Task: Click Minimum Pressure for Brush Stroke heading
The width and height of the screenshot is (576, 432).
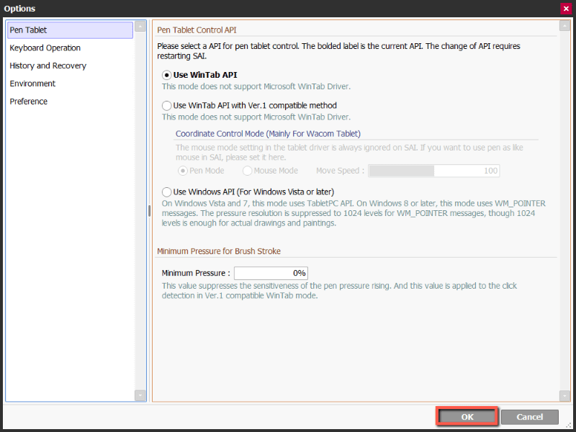Action: pyautogui.click(x=219, y=251)
